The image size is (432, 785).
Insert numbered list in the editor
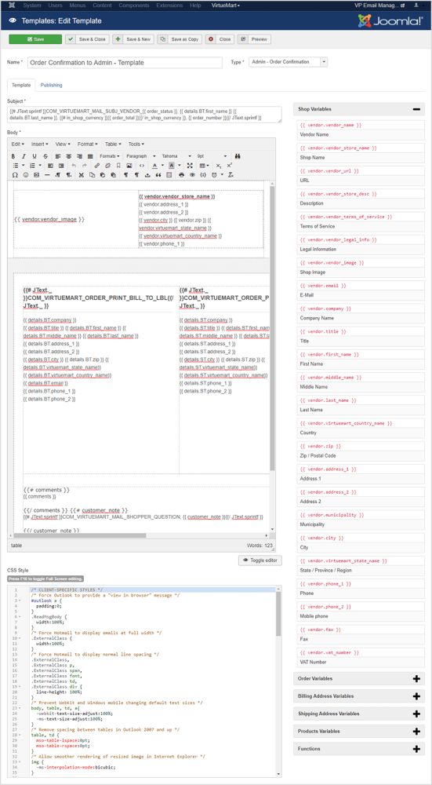[x=34, y=165]
